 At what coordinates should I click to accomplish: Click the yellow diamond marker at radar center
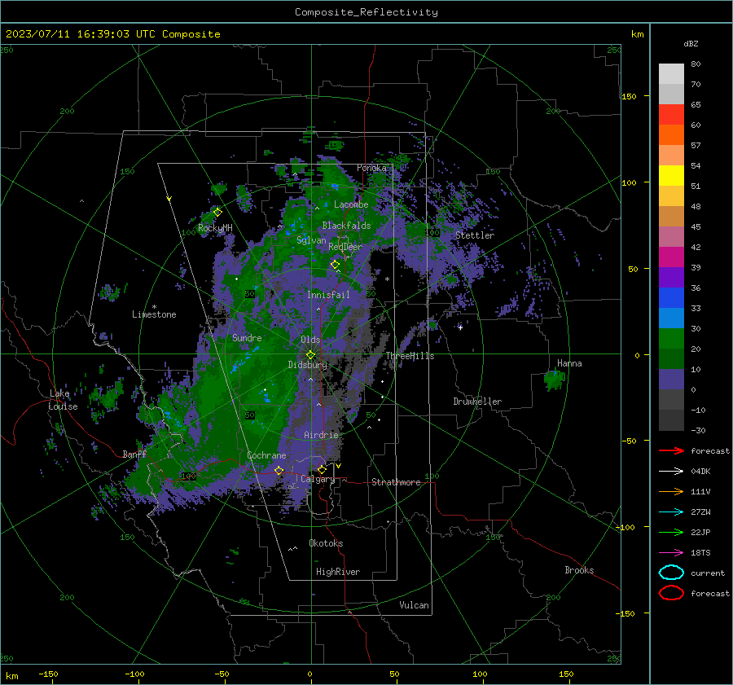point(311,355)
